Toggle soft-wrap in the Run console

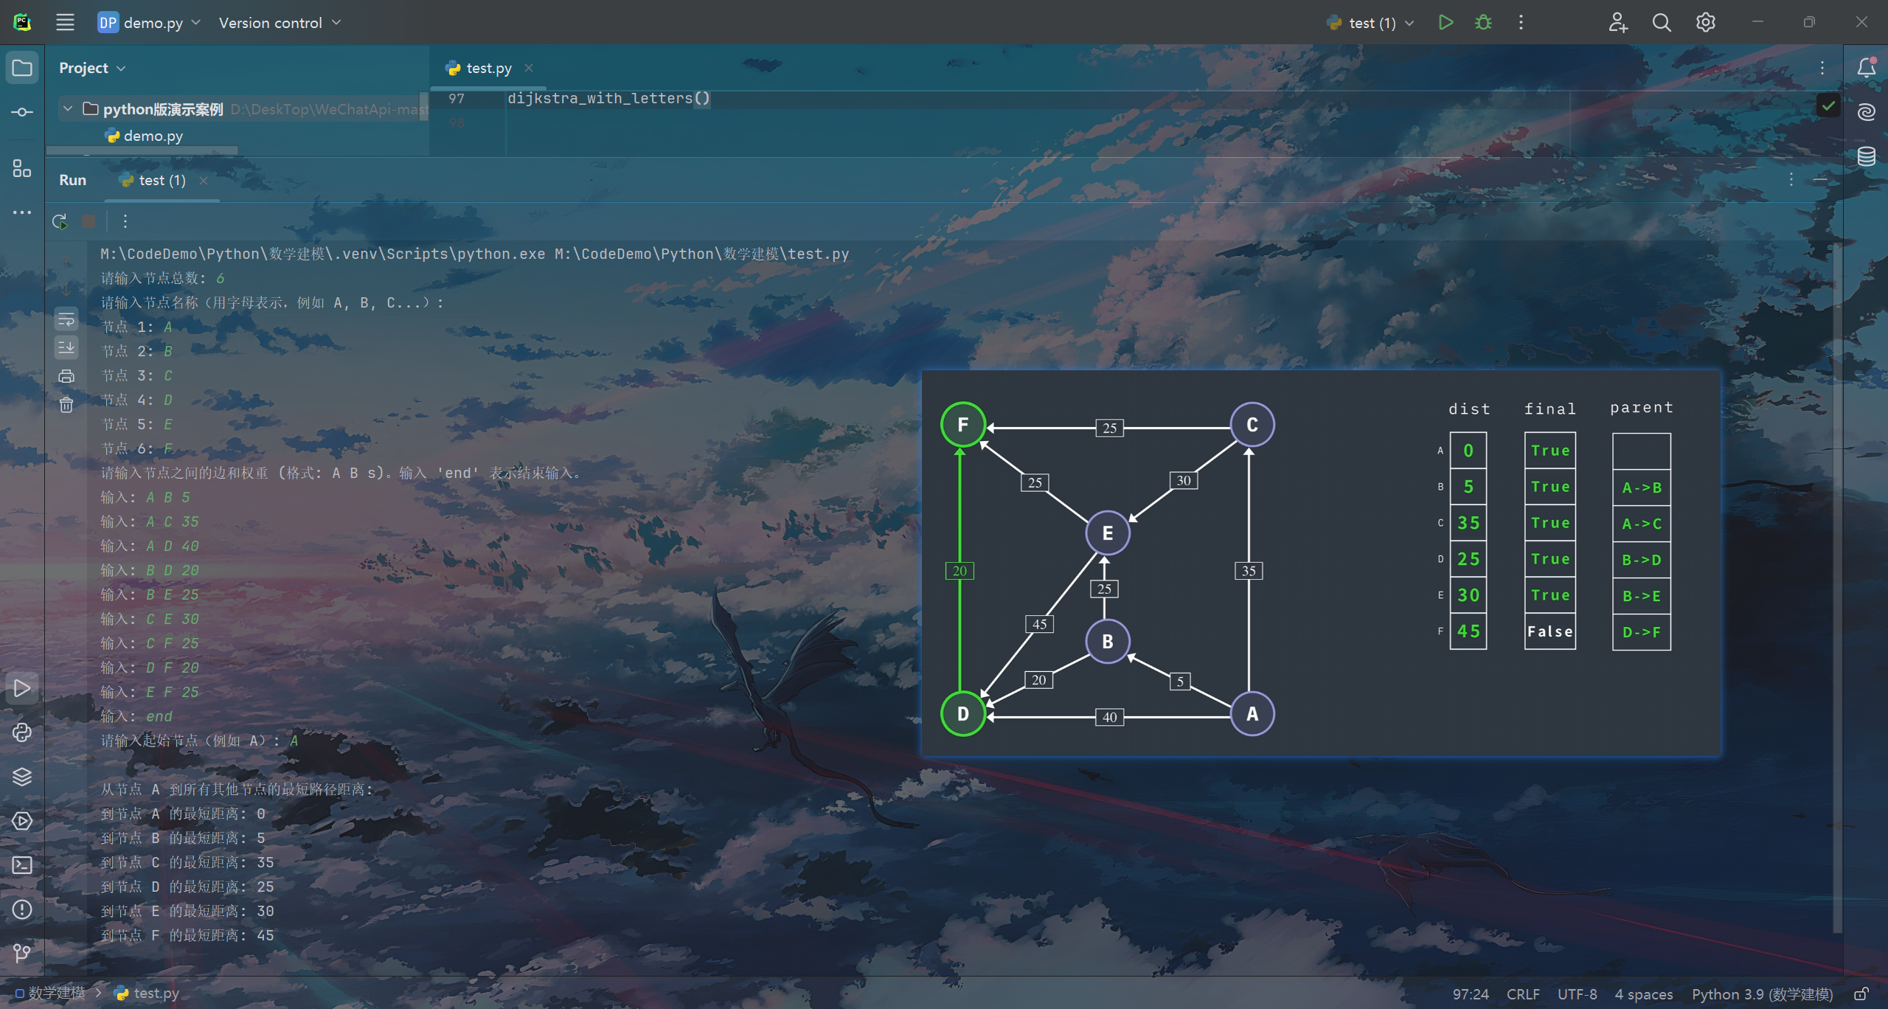(66, 319)
